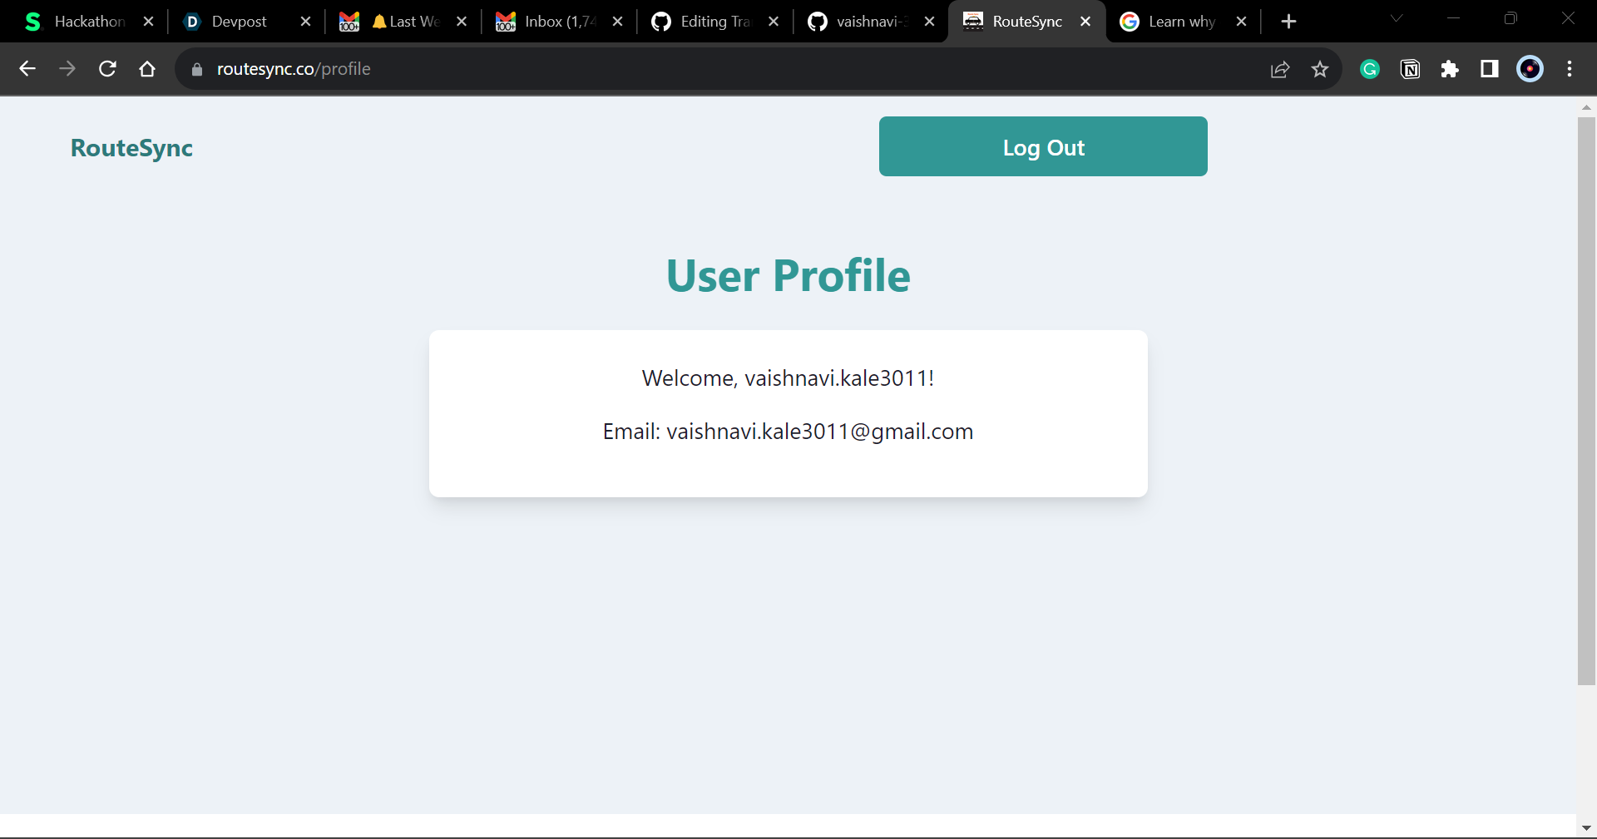
Task: Close the Devpost tab
Action: click(x=305, y=22)
